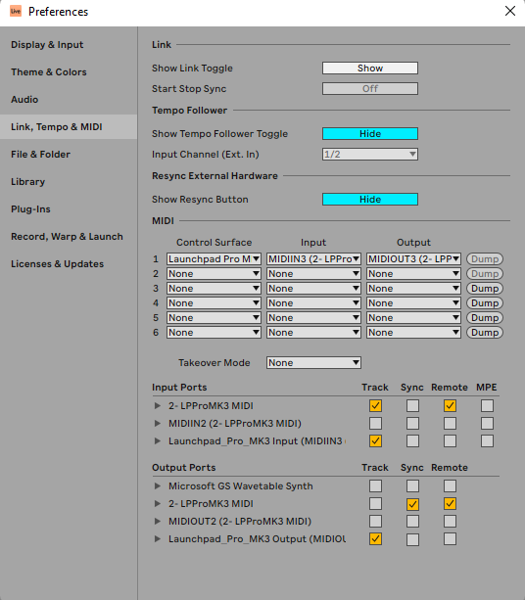Click the Resync External Hardware label
525x600 pixels.
click(x=215, y=176)
